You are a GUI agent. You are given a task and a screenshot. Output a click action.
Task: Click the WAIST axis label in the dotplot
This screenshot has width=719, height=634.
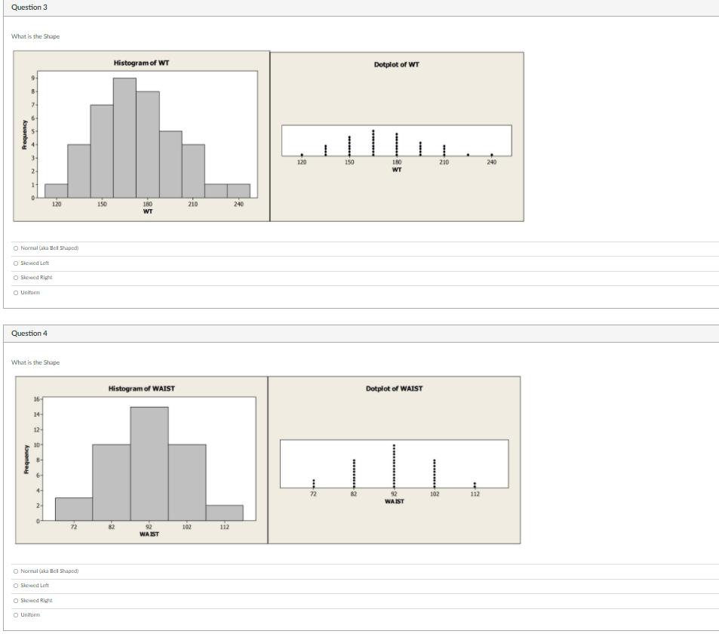pos(395,499)
